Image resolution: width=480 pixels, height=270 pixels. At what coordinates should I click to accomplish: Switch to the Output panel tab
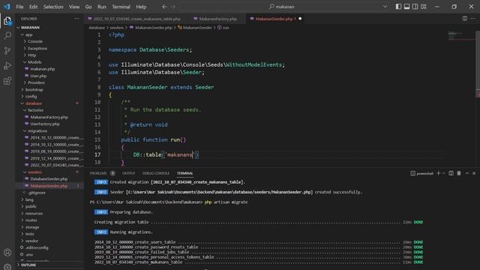[x=128, y=173]
